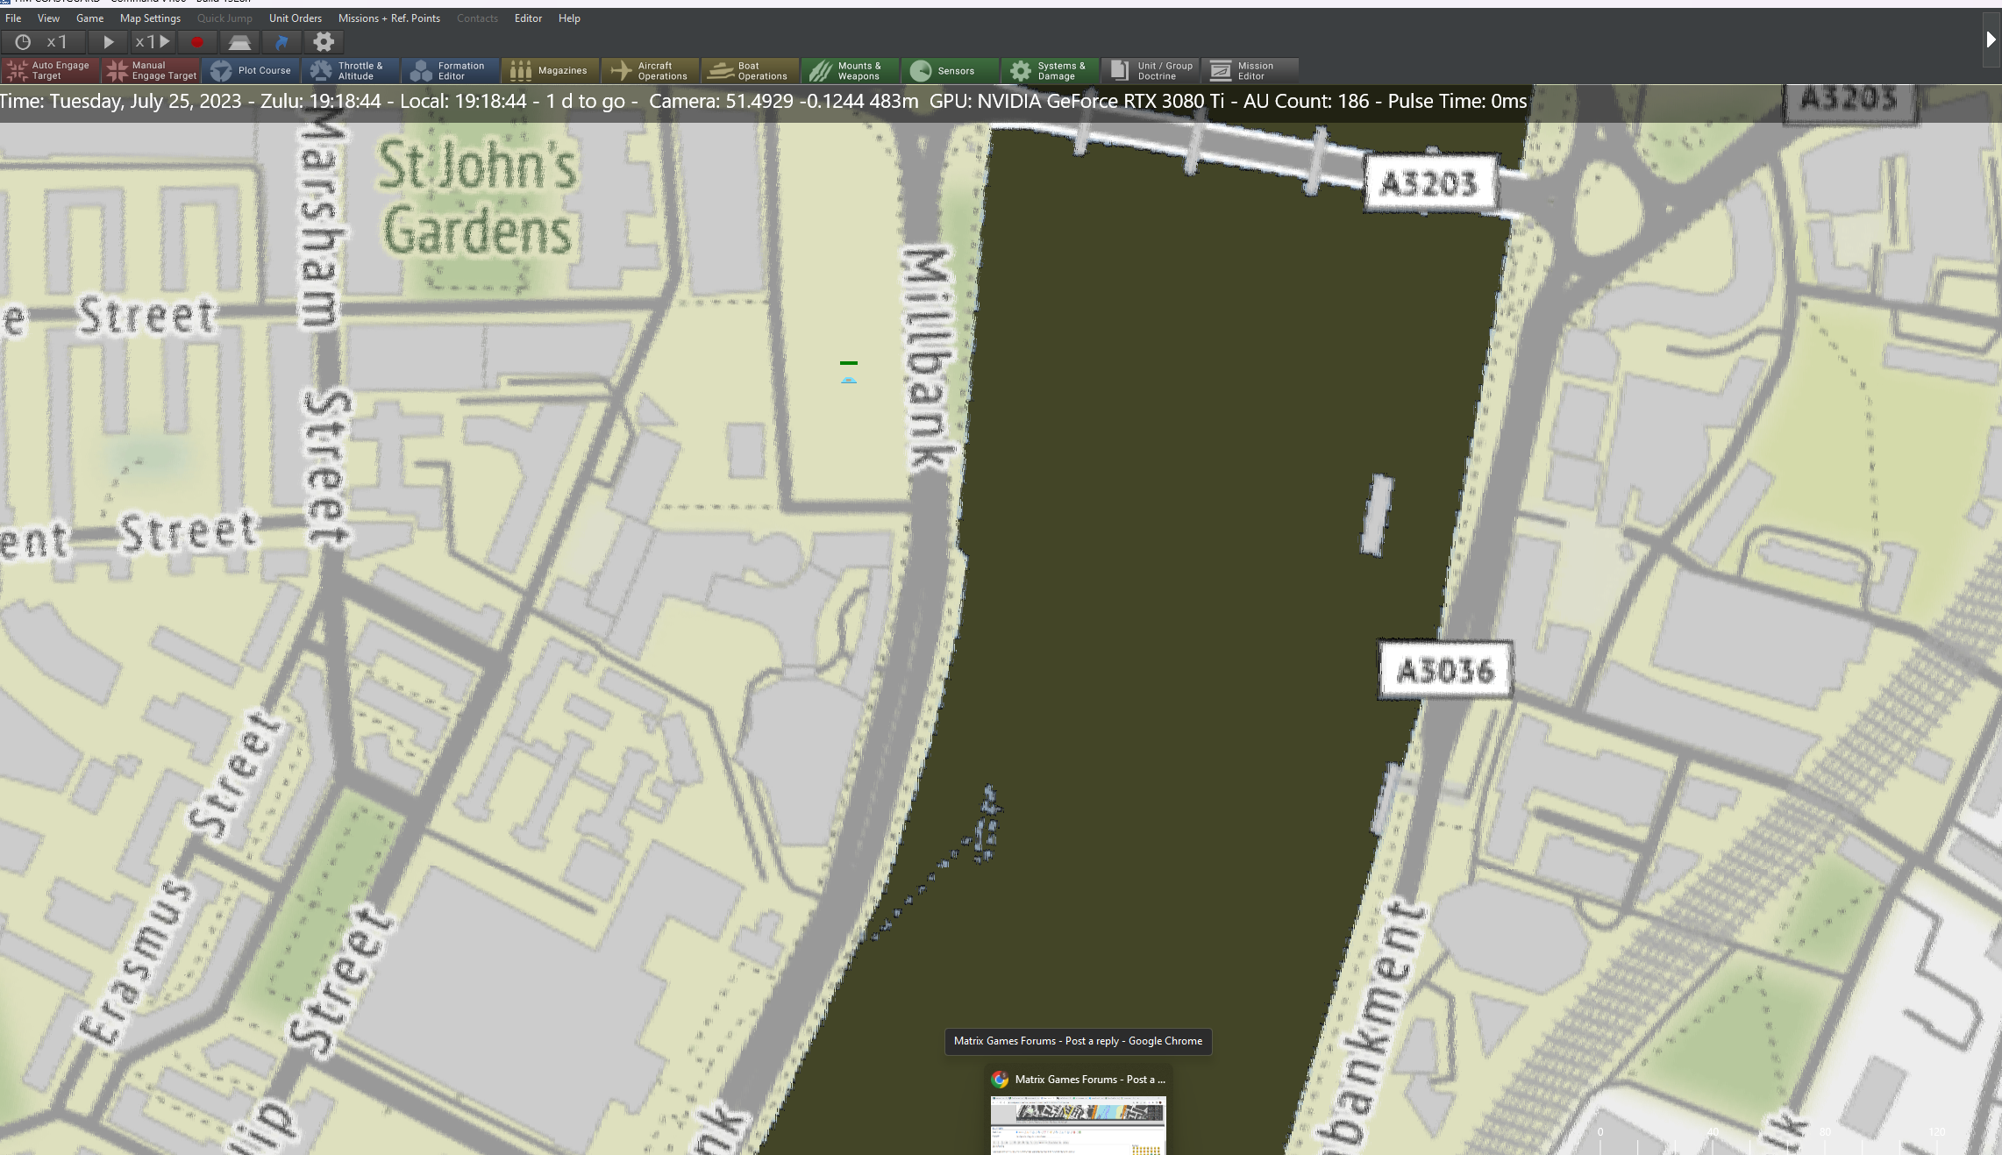Viewport: 2002px width, 1155px height.
Task: Click the 'Pulse Time: 0ms' status text
Action: click(1457, 102)
